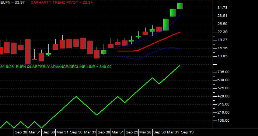258x136 pixels.
Task: Select the Carhartt Trend Pivot = 22.34 label
Action: click(62, 3)
